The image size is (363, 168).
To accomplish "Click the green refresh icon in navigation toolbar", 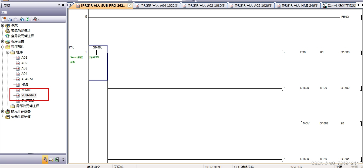I will [x=27, y=19].
